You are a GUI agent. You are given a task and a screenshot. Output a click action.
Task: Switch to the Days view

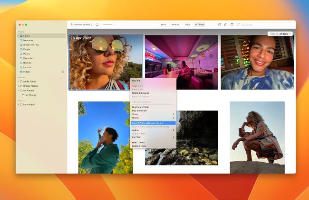[x=188, y=24]
